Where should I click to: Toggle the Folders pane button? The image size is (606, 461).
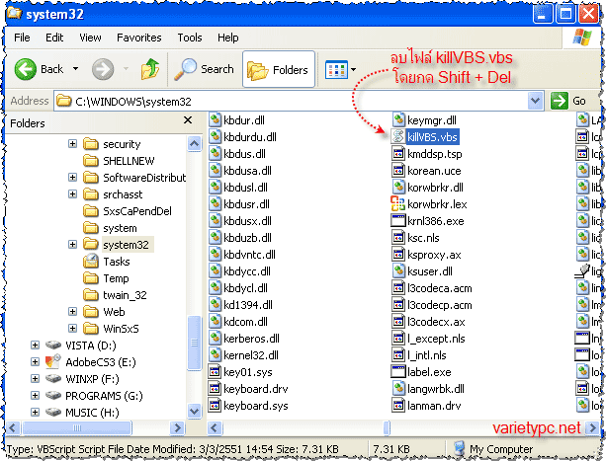pos(278,69)
